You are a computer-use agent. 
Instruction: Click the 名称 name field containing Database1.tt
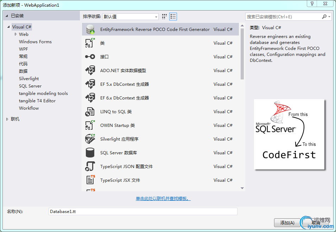pyautogui.click(x=143, y=212)
